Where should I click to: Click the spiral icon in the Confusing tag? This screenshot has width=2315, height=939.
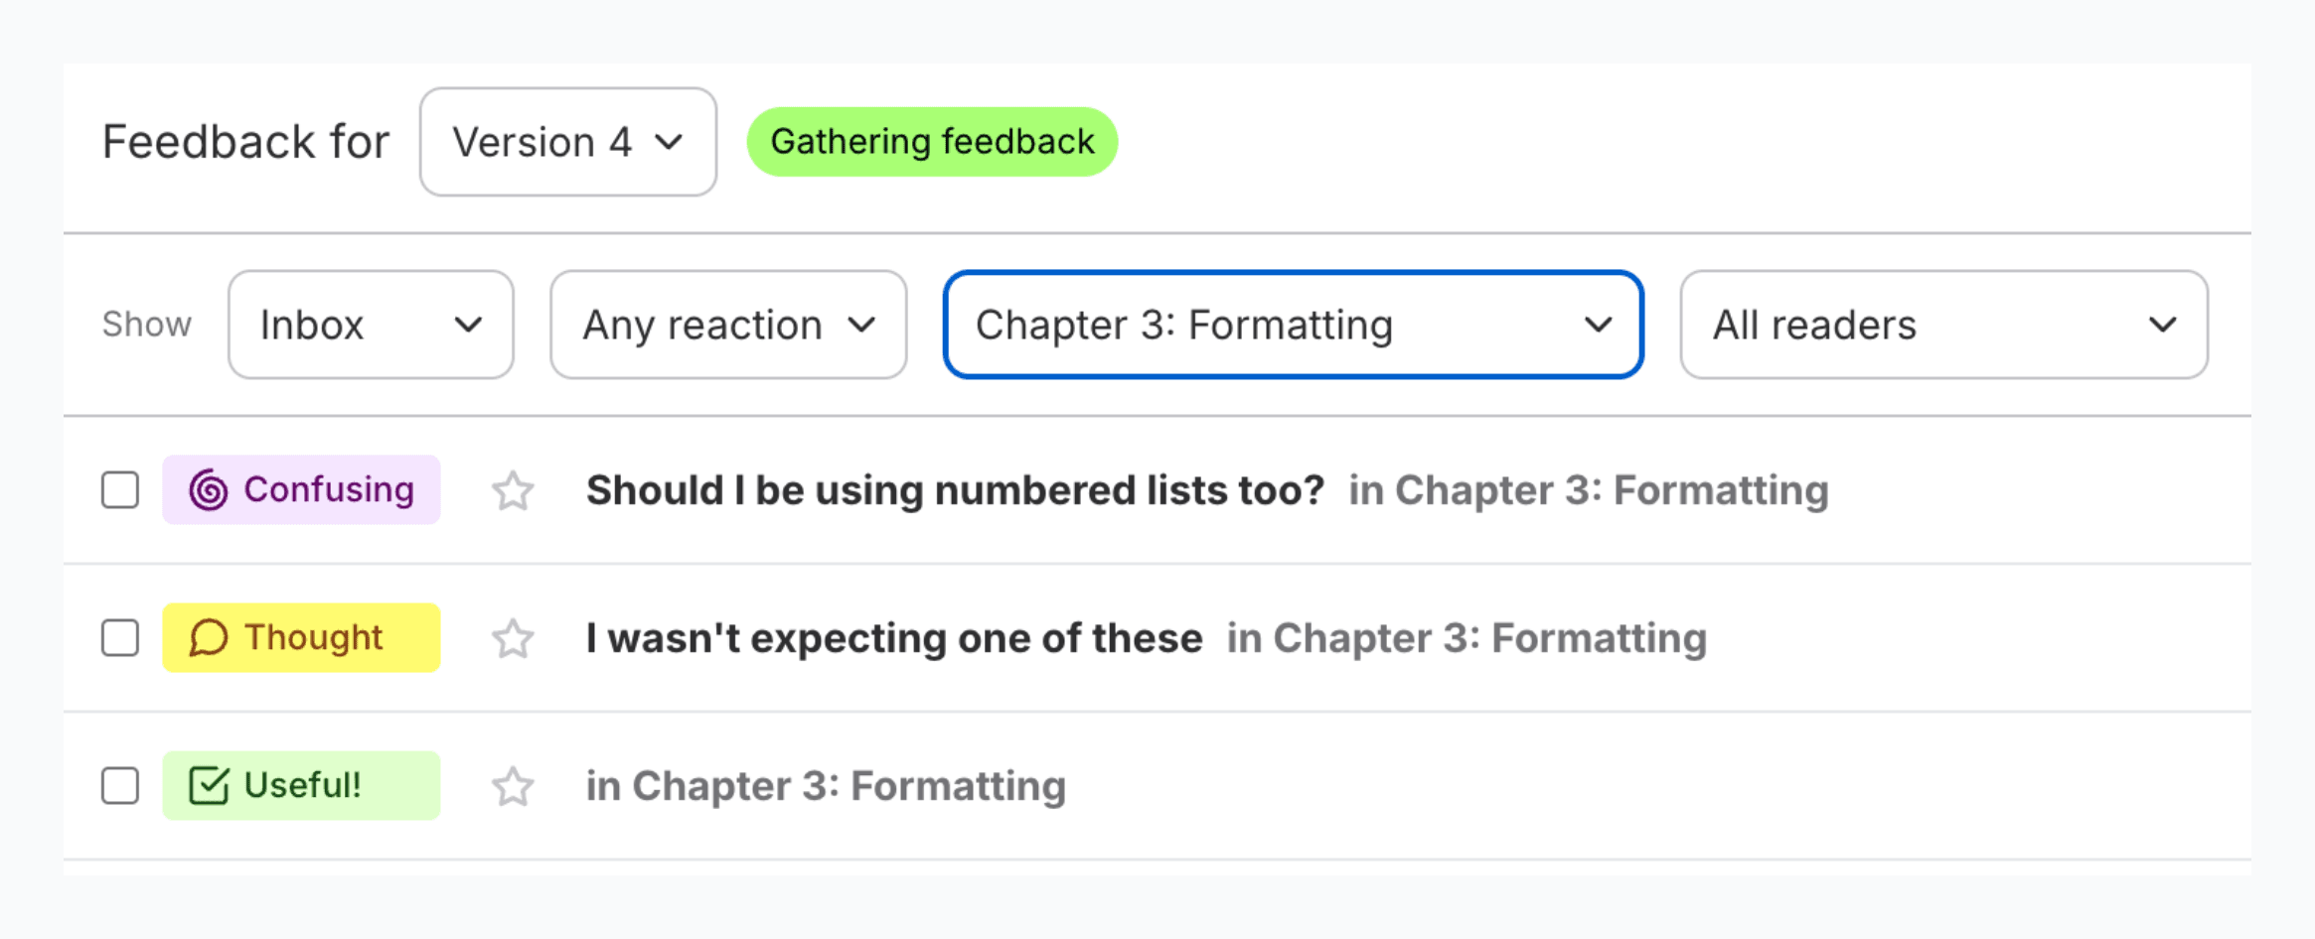coord(207,489)
